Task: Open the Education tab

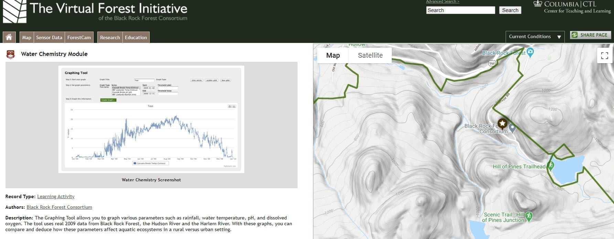Action: click(136, 37)
